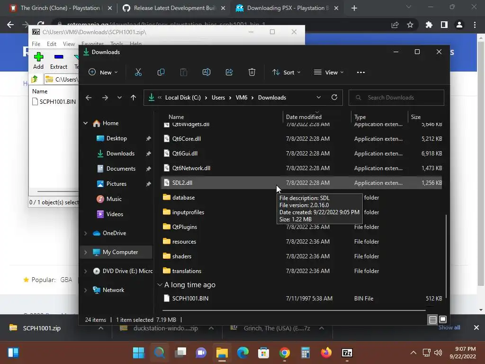Click the Copy icon in Explorer toolbar
Viewport: 485px width, 364px height.
click(161, 72)
